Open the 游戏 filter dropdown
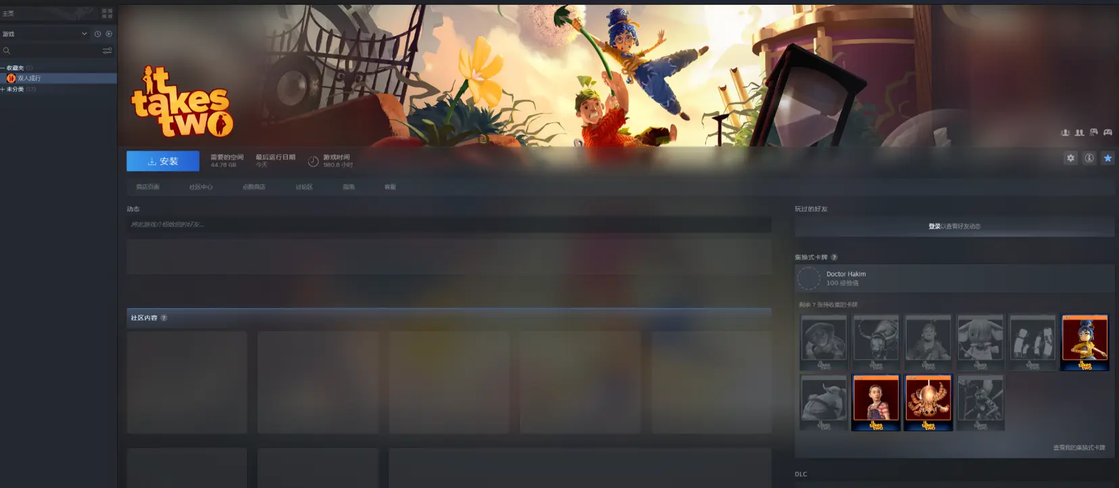The height and width of the screenshot is (488, 1119). (x=45, y=34)
